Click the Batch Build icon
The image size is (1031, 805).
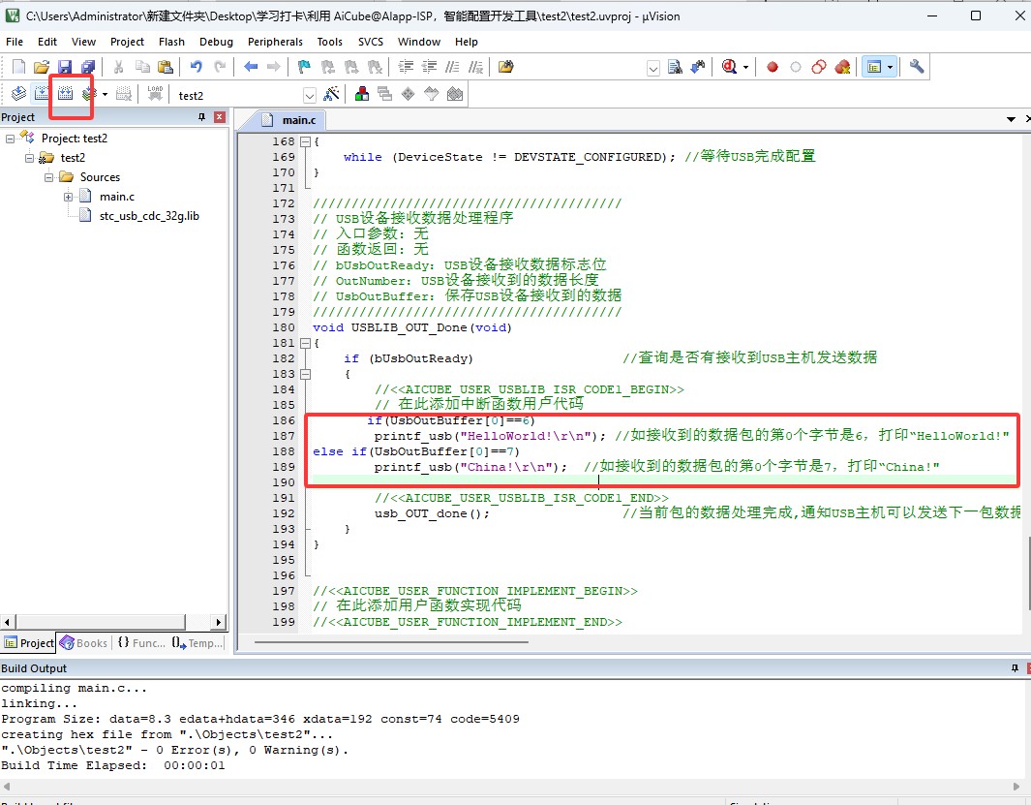point(89,94)
